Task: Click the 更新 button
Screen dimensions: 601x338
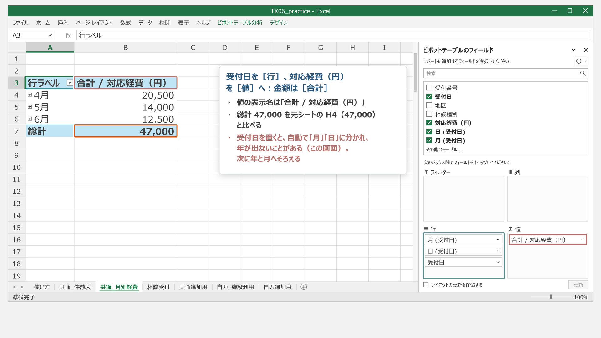Action: tap(578, 285)
